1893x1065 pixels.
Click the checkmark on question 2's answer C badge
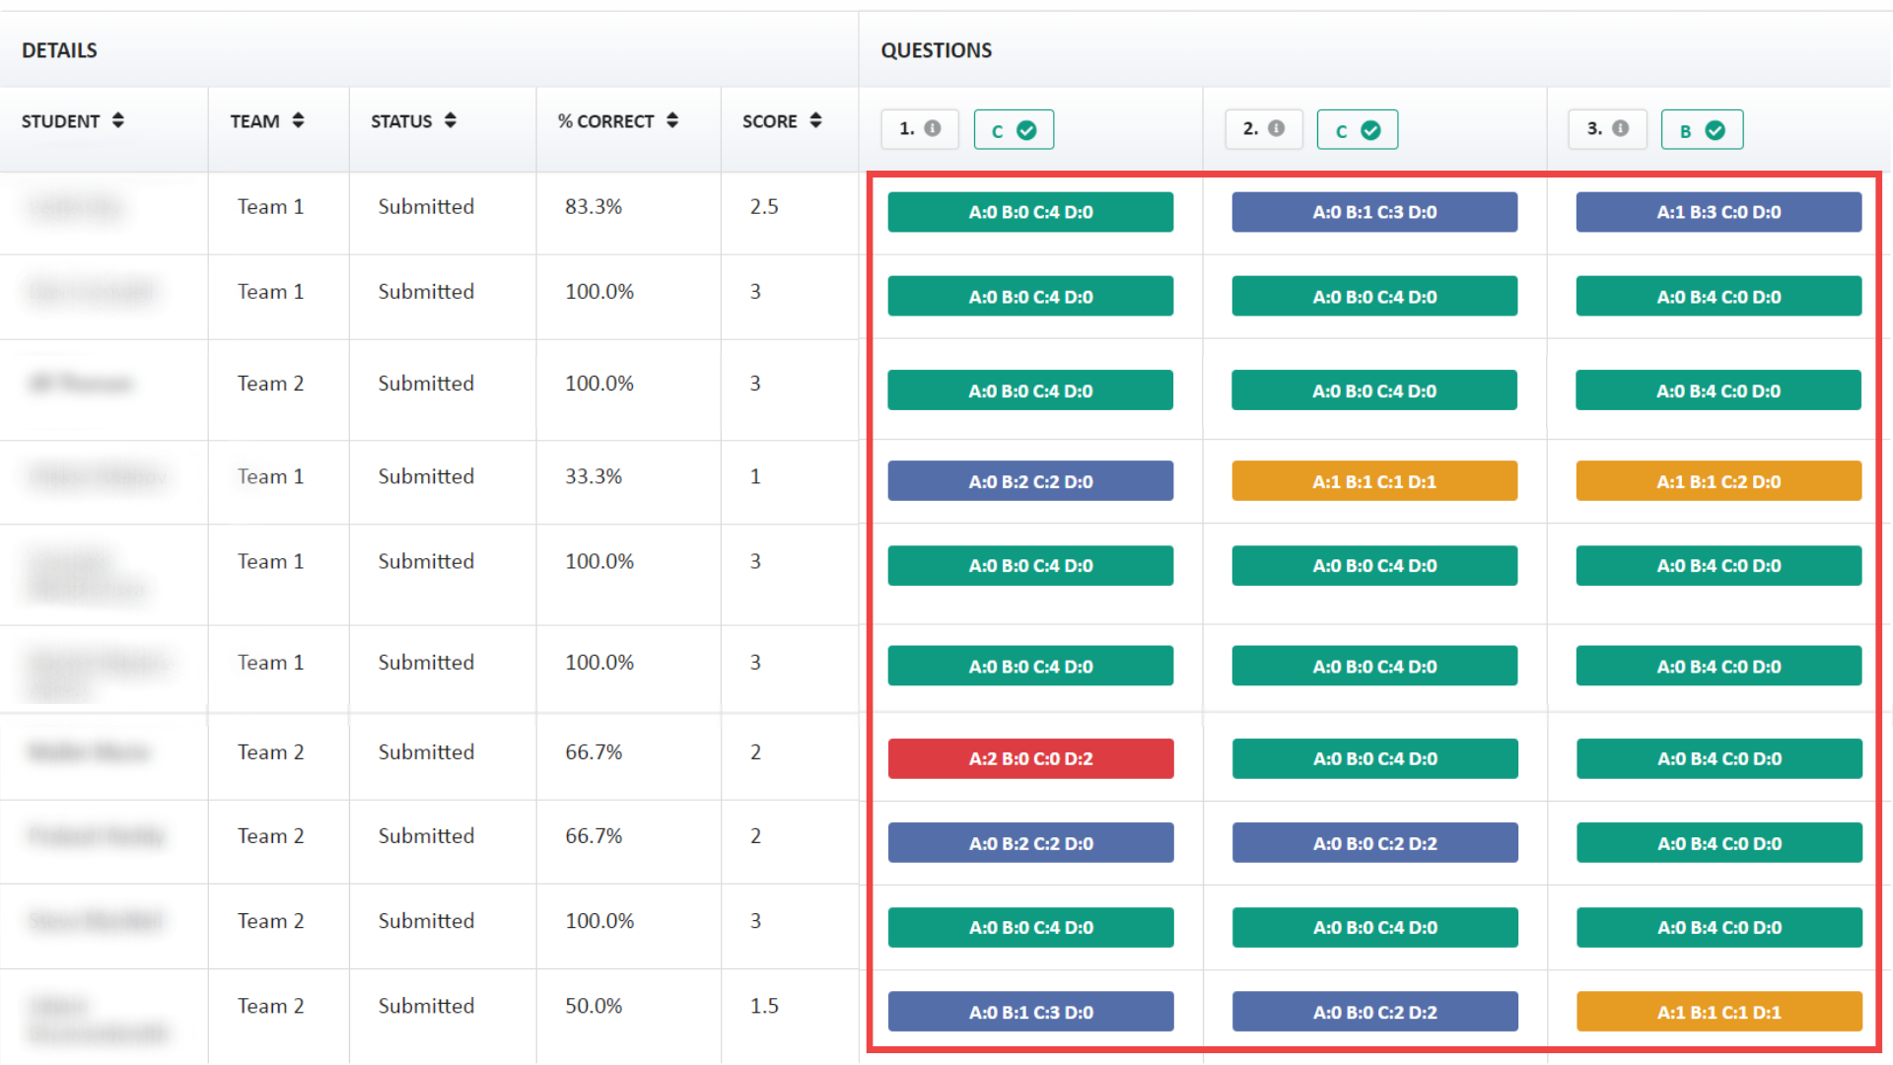coord(1370,128)
